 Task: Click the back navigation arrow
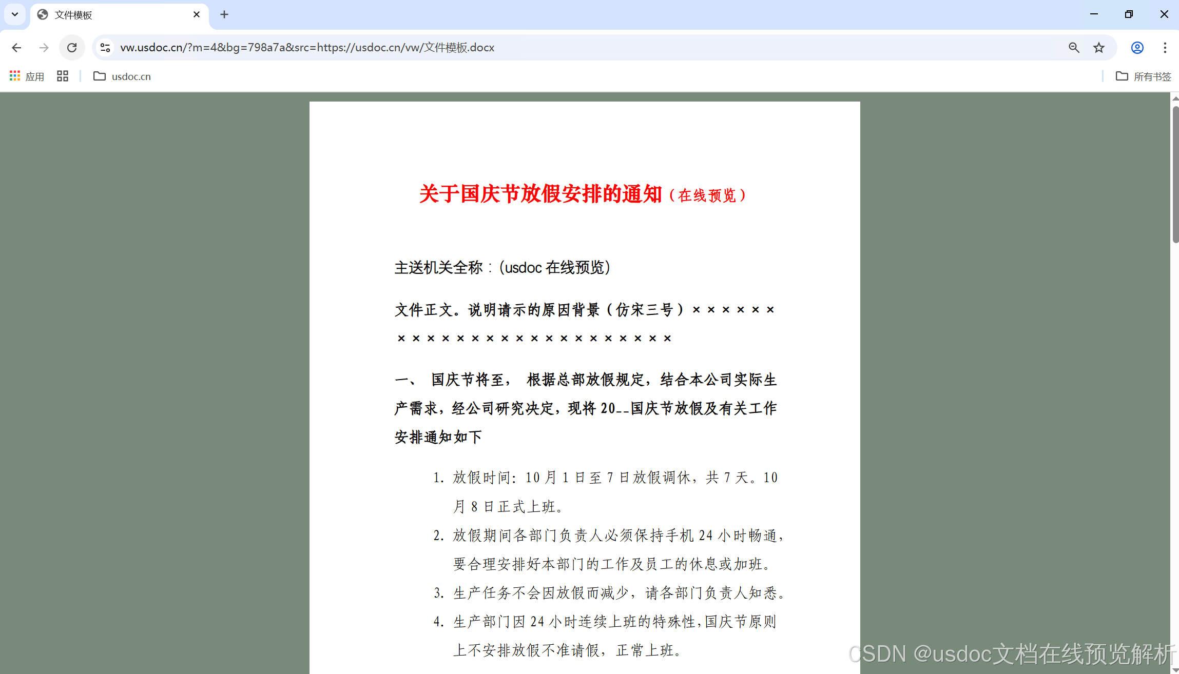click(x=16, y=47)
